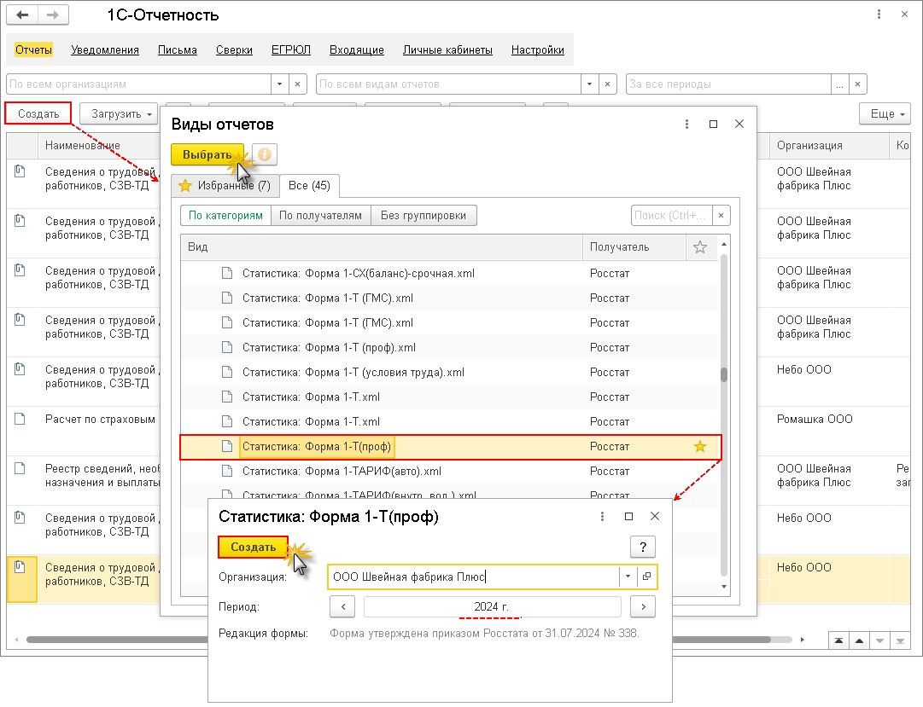Clear the report types filter with X

point(607,84)
